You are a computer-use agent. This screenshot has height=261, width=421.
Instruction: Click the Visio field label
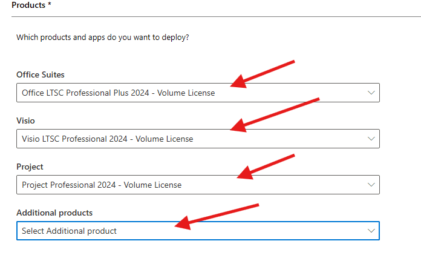[x=25, y=121]
